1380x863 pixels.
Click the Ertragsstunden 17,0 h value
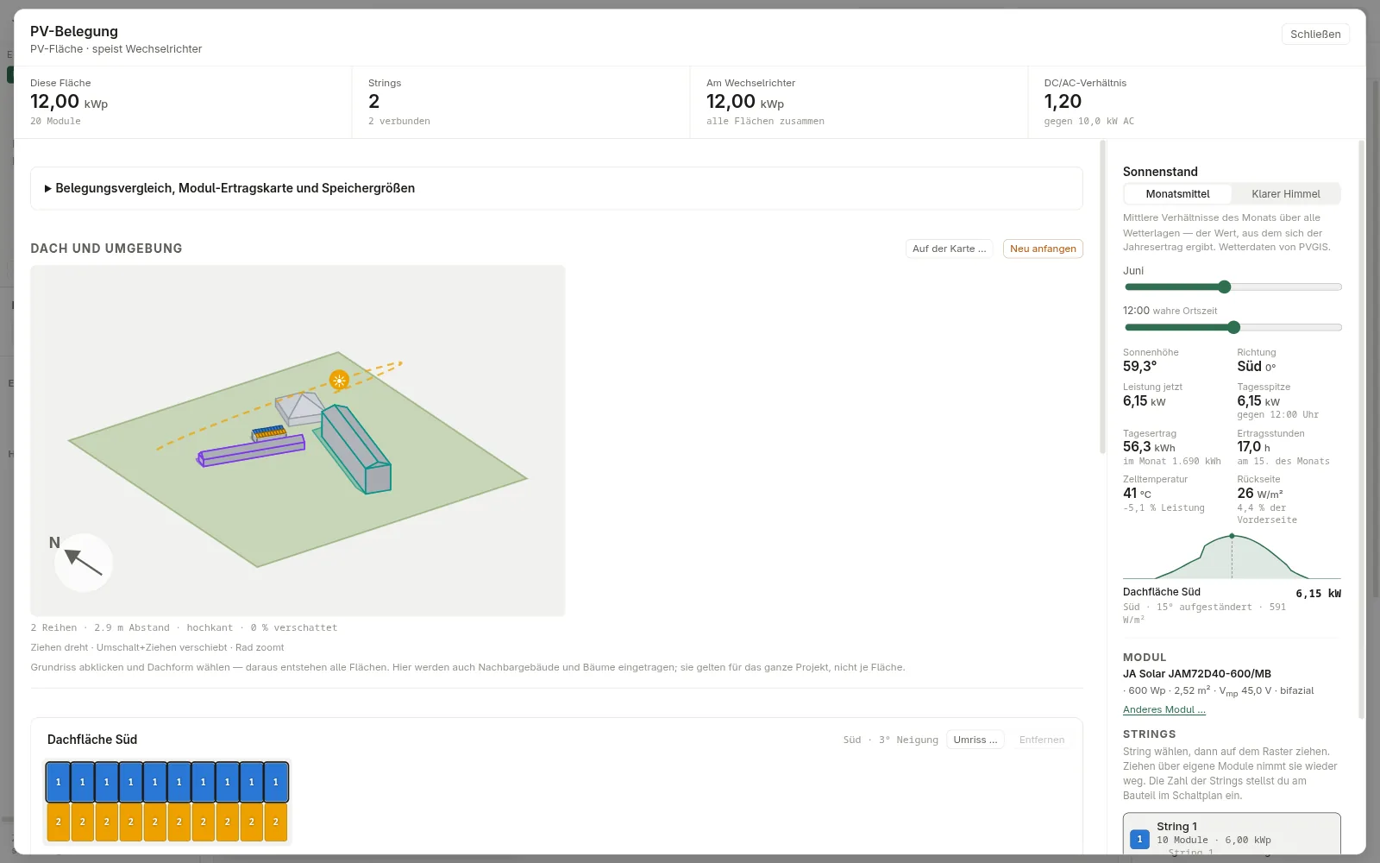click(x=1253, y=447)
